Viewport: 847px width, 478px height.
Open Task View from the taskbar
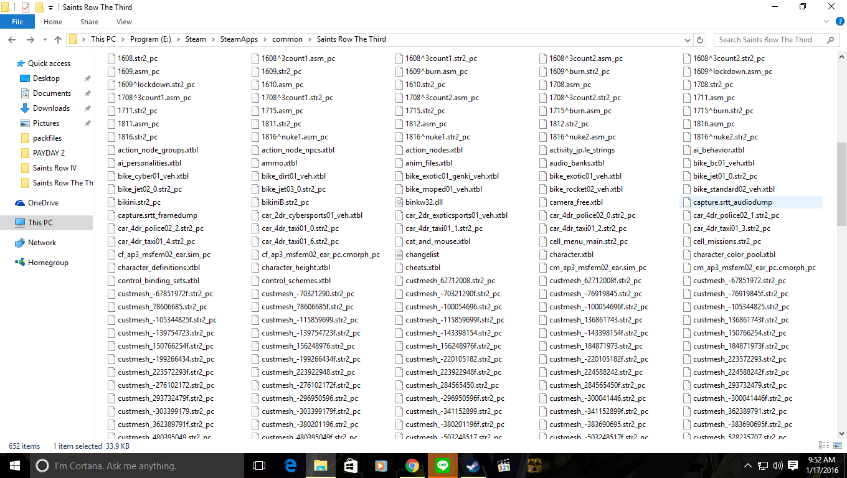tap(260, 466)
